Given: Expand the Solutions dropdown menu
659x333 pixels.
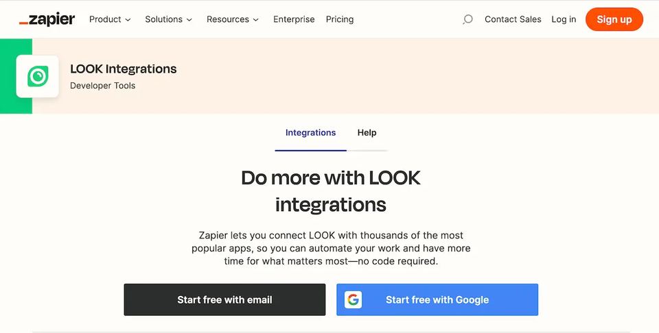Looking at the screenshot, I should (169, 19).
